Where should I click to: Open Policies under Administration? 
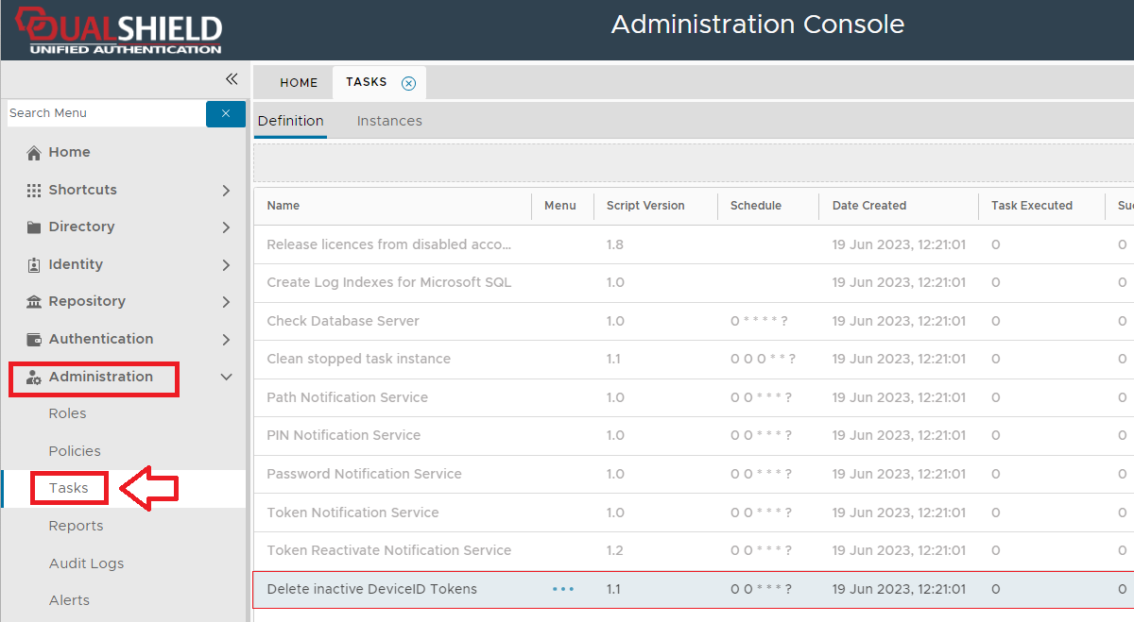[75, 451]
